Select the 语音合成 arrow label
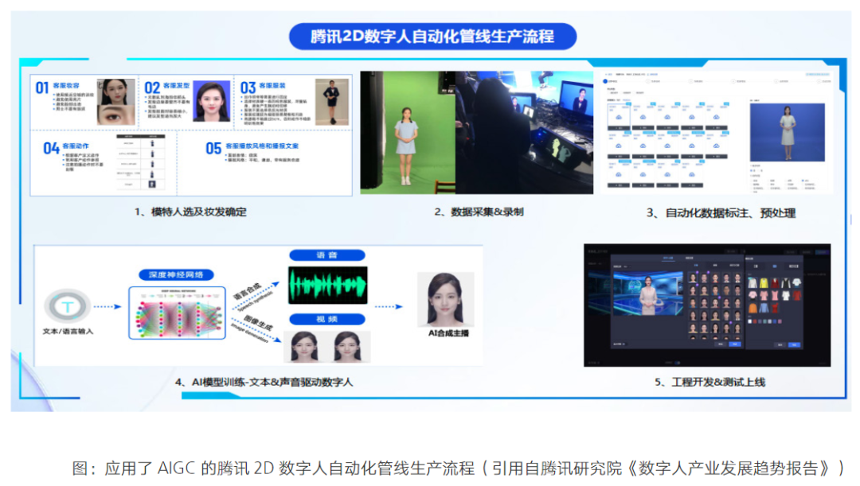This screenshot has height=486, width=860. point(248,293)
